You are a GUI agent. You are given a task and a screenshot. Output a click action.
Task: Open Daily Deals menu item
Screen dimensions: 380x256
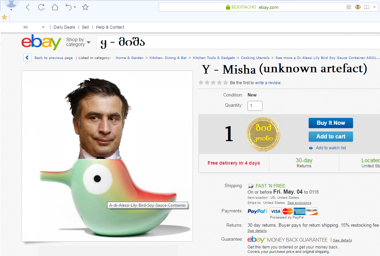[64, 27]
